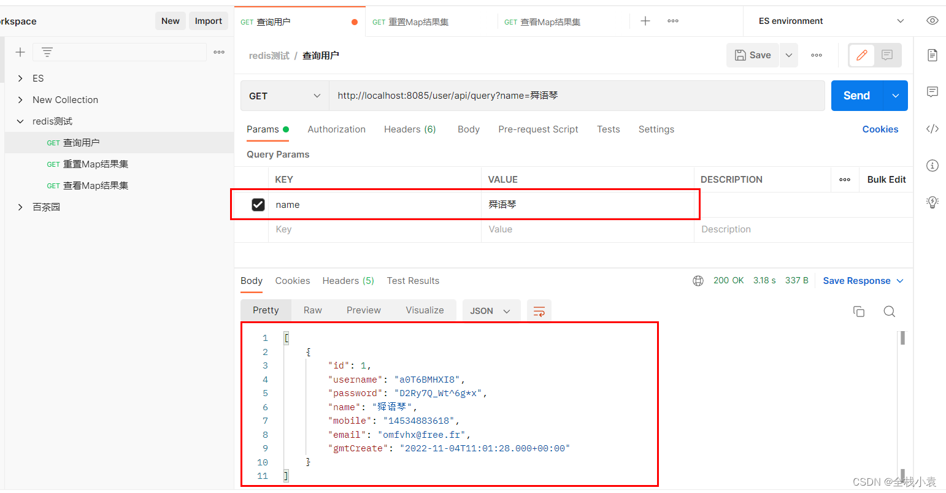Expand the New Collection folder
946x493 pixels.
pyautogui.click(x=20, y=100)
